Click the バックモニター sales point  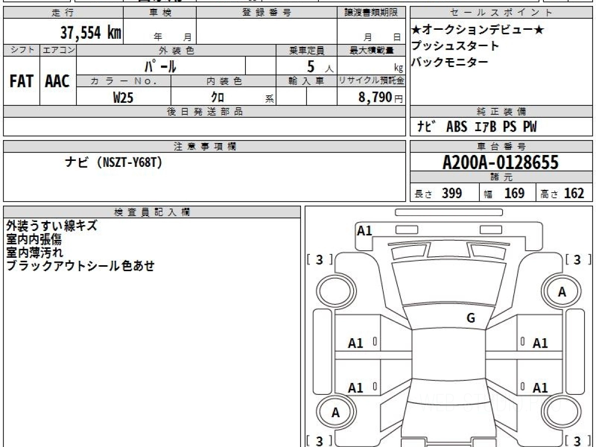449,62
